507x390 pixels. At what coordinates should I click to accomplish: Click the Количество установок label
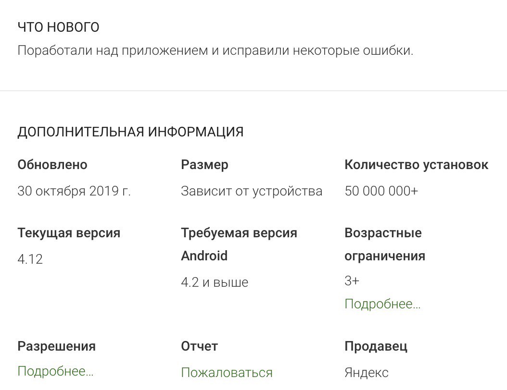416,165
